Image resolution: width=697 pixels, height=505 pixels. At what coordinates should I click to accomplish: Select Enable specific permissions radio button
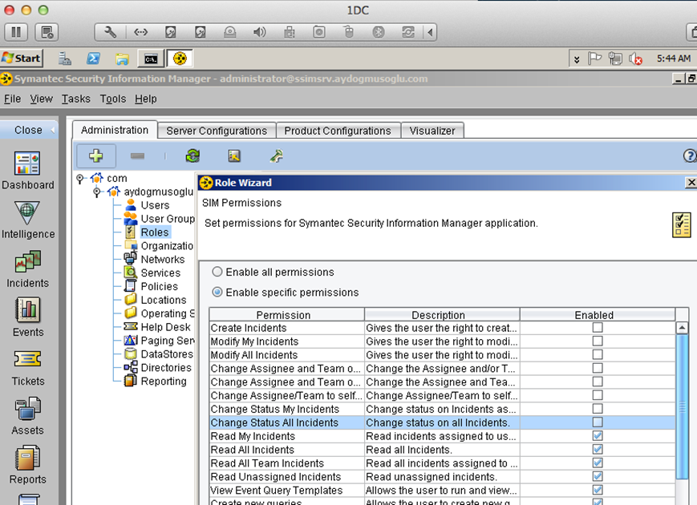click(x=217, y=293)
